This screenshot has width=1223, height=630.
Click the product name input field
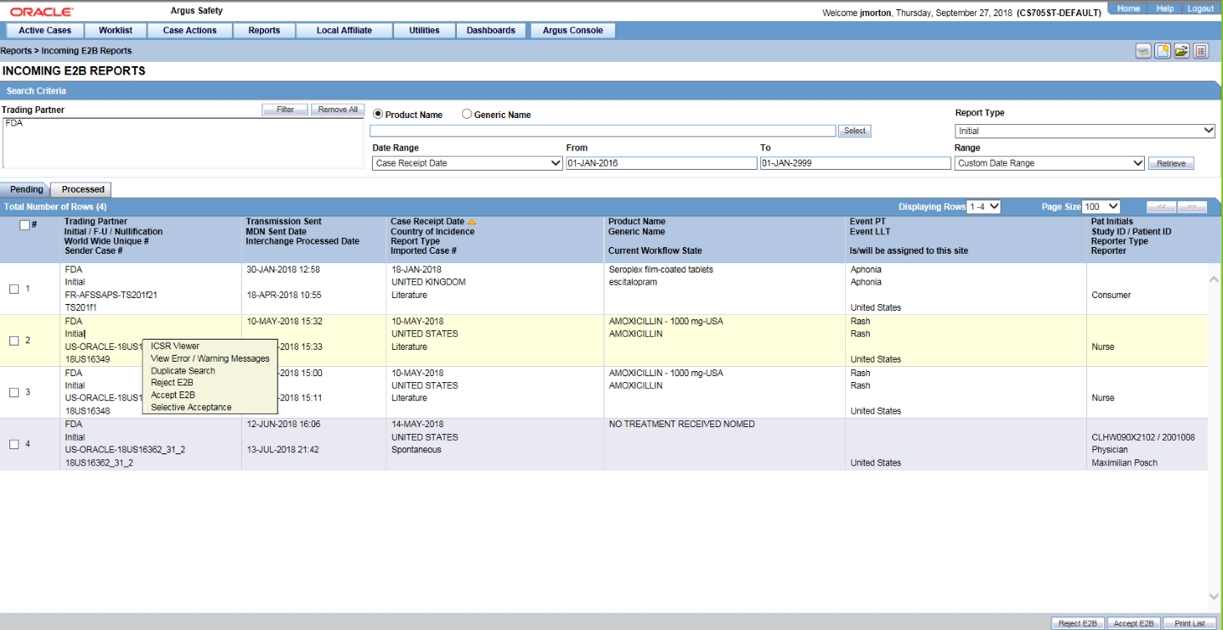pyautogui.click(x=603, y=131)
